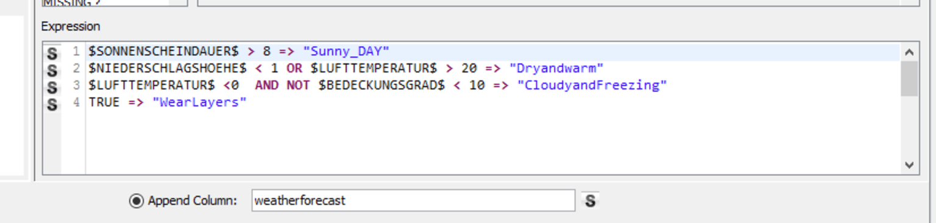Image resolution: width=936 pixels, height=223 pixels.
Task: Click "CloudyandFreezing" string in line 3
Action: [x=592, y=85]
